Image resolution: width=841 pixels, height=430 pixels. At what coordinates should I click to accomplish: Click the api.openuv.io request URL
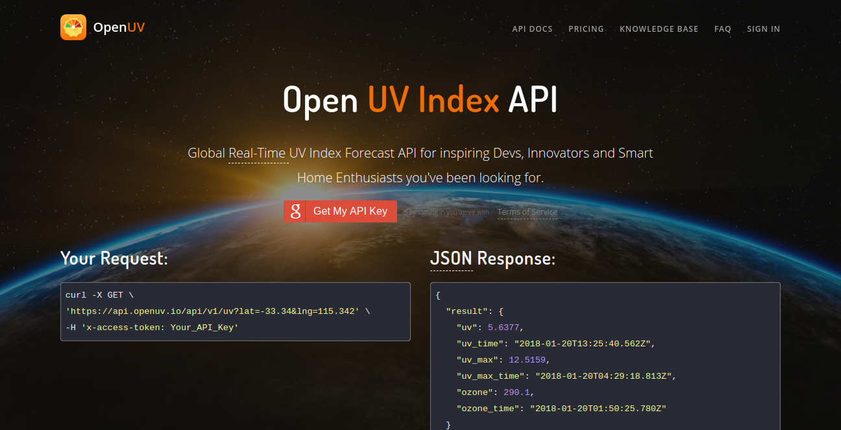(212, 311)
